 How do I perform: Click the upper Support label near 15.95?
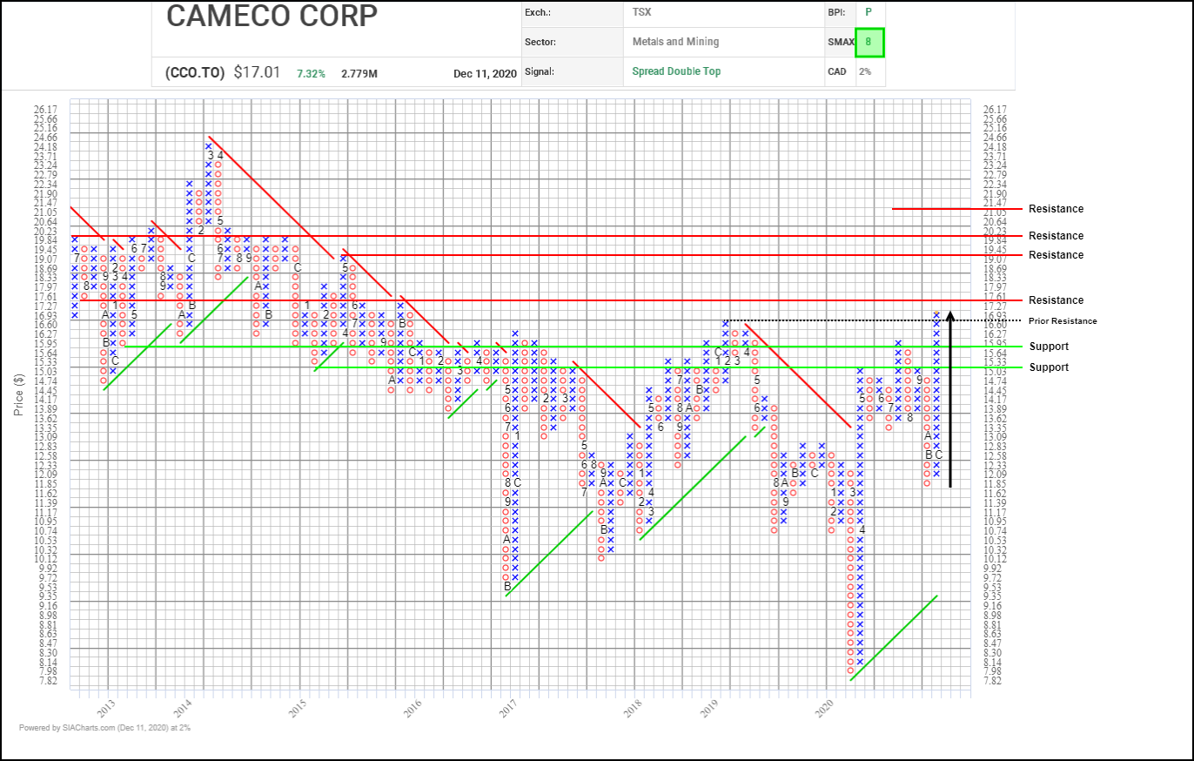tap(1049, 347)
